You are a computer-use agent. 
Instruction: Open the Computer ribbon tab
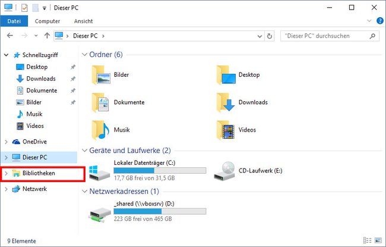click(x=48, y=21)
